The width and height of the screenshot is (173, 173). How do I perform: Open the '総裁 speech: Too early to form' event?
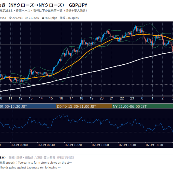(x=36, y=163)
